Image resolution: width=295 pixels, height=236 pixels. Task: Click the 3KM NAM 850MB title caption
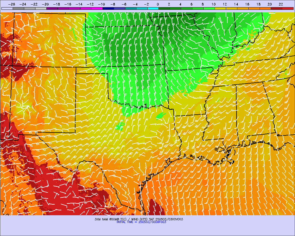(x=139, y=219)
